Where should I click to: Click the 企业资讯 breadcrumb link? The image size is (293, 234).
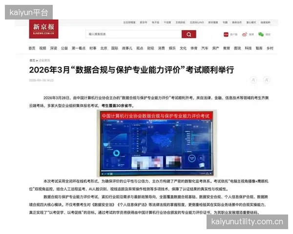tap(44, 60)
